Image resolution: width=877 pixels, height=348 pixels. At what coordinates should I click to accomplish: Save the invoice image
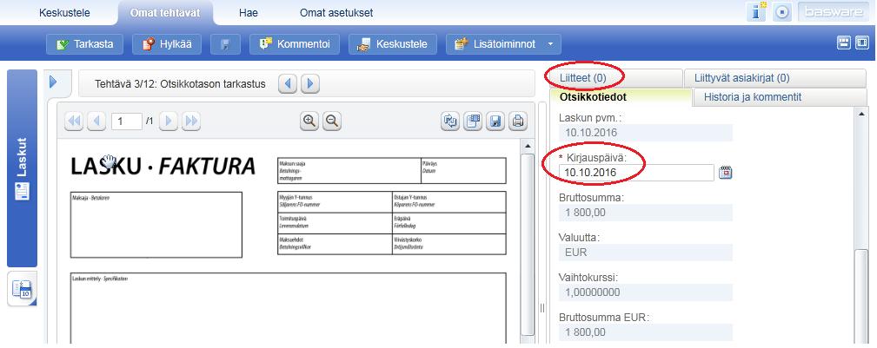495,121
